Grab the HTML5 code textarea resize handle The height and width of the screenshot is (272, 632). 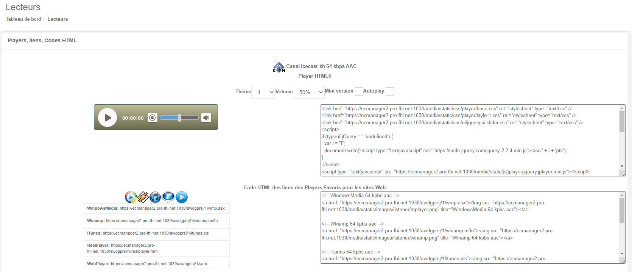(622, 173)
